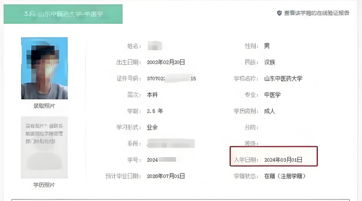Click the partially masked 证件号码 value
Screen dimensions: 362x201
171,79
